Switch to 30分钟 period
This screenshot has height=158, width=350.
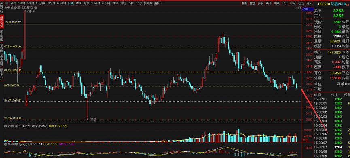coord(51,3)
